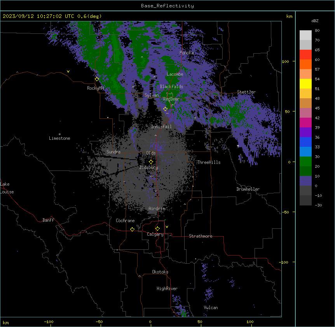Click the yellow station marker below RedDeer

165,109
